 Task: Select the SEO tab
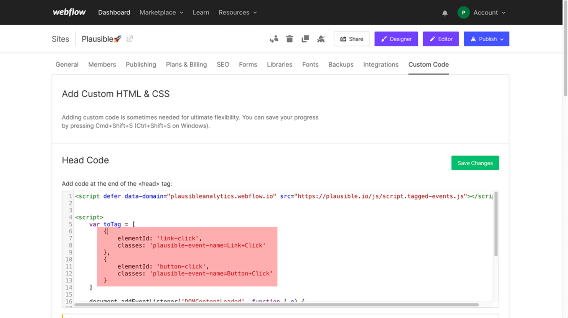(x=223, y=64)
